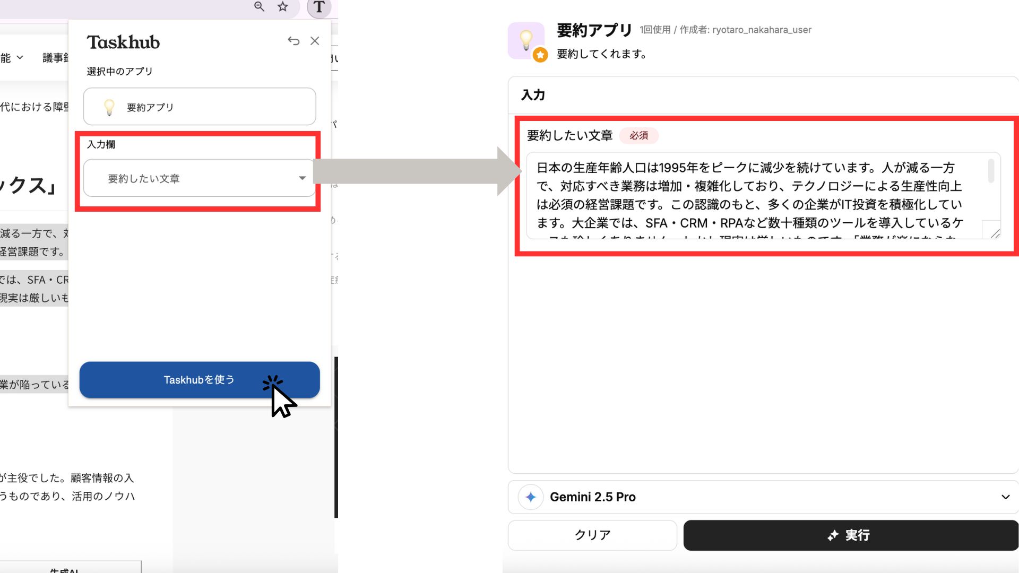Image resolution: width=1019 pixels, height=573 pixels.
Task: Click the orange star badge on the app icon
Action: 540,55
